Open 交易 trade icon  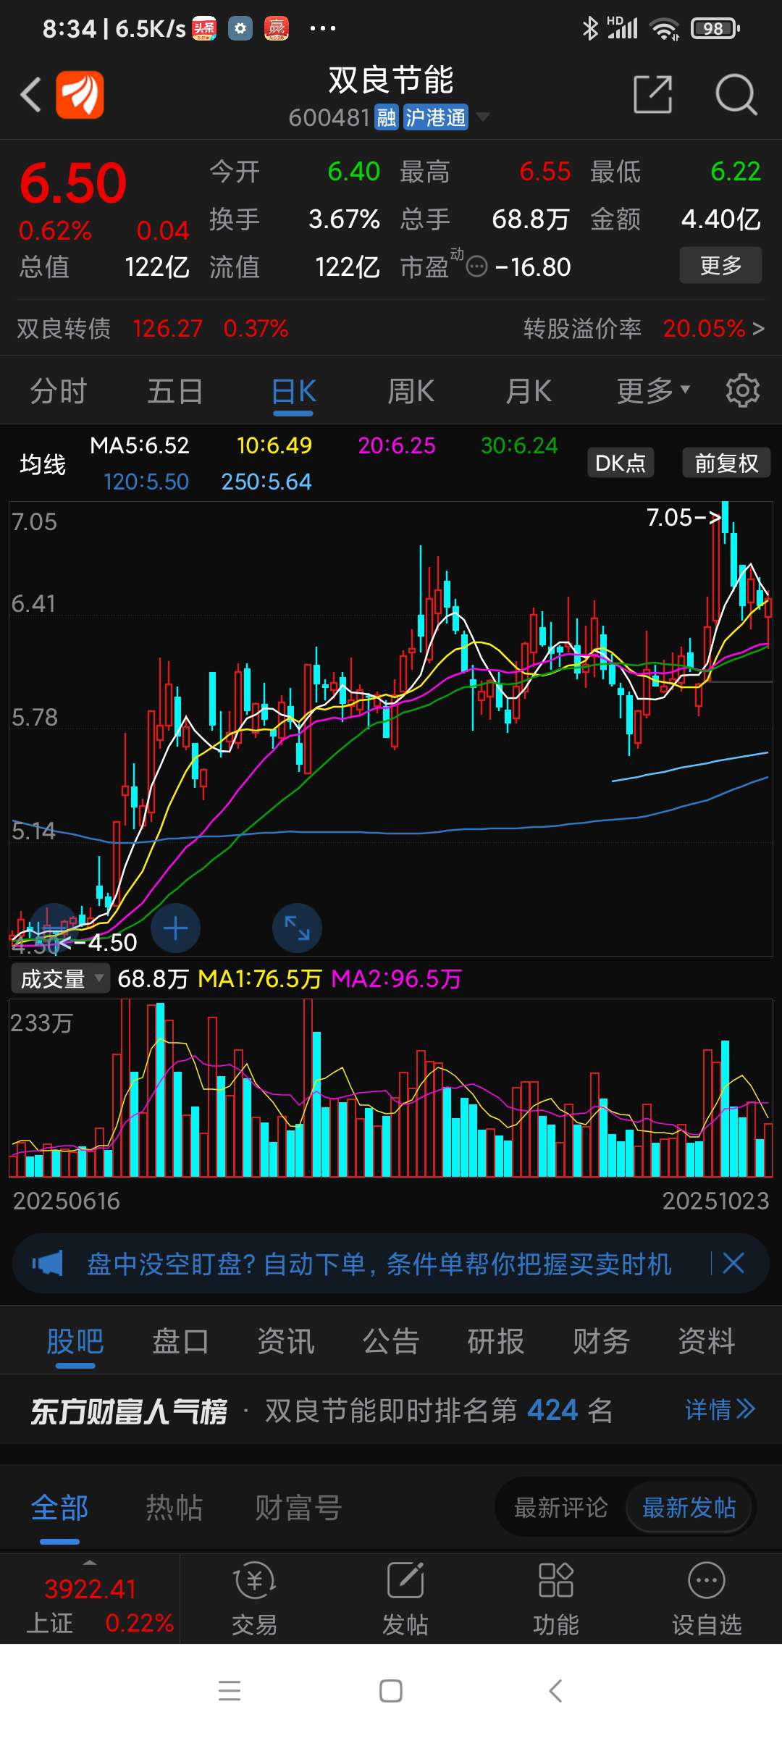point(254,1598)
